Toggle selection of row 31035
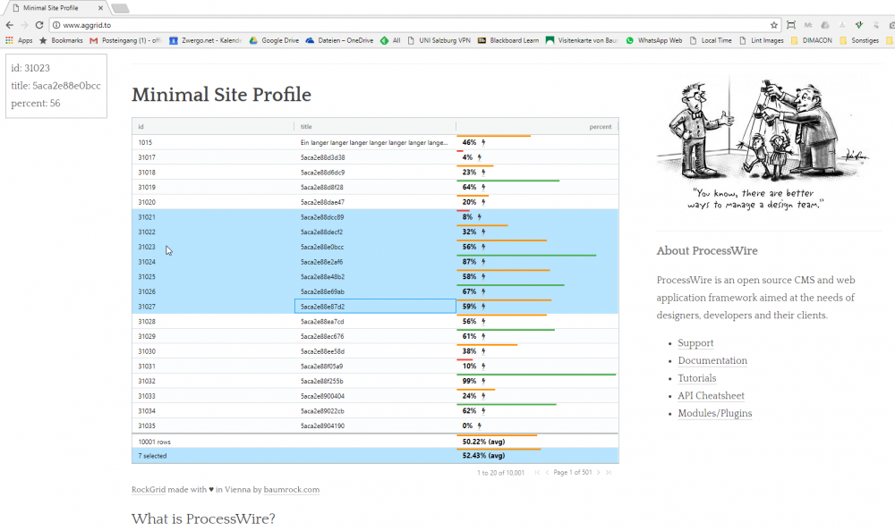Screen dimensions: 895x531 coord(268,426)
